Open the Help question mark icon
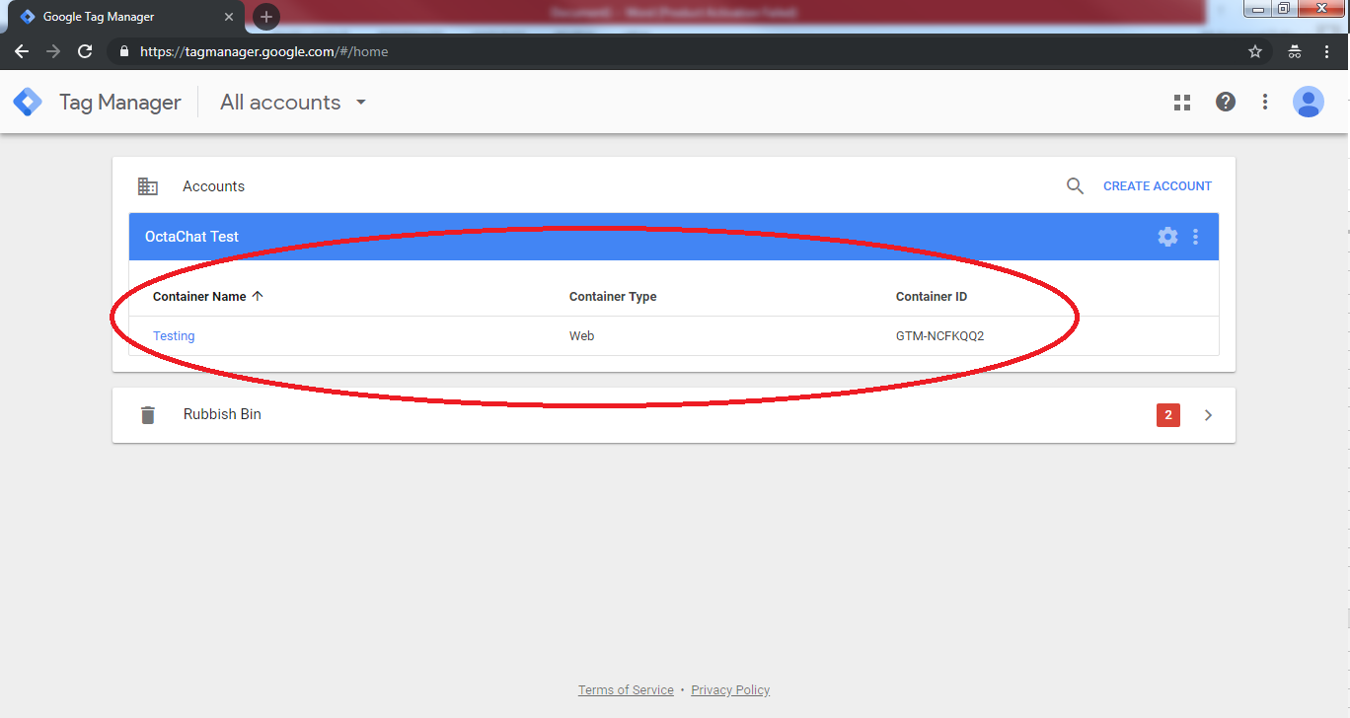Viewport: 1350px width, 718px height. coord(1226,102)
